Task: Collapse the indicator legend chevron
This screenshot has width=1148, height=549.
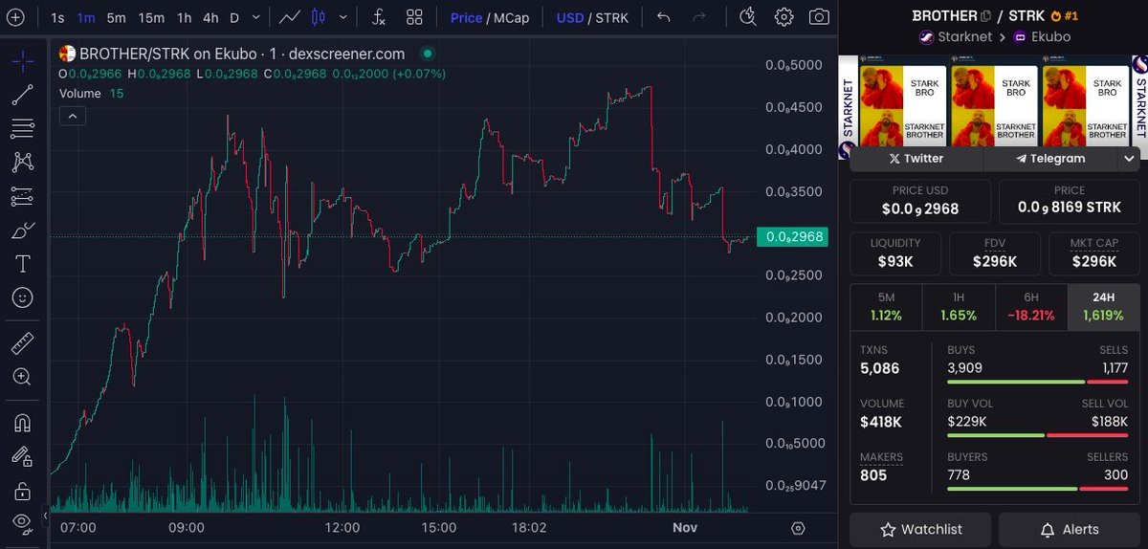Action: point(73,116)
